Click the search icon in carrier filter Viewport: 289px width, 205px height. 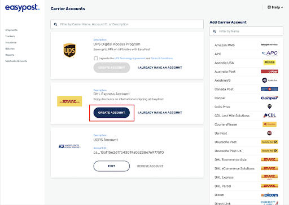coord(55,24)
